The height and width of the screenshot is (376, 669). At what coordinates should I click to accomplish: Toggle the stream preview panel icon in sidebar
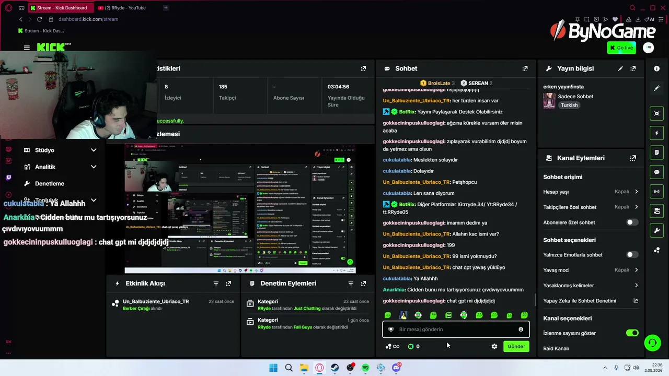(657, 113)
